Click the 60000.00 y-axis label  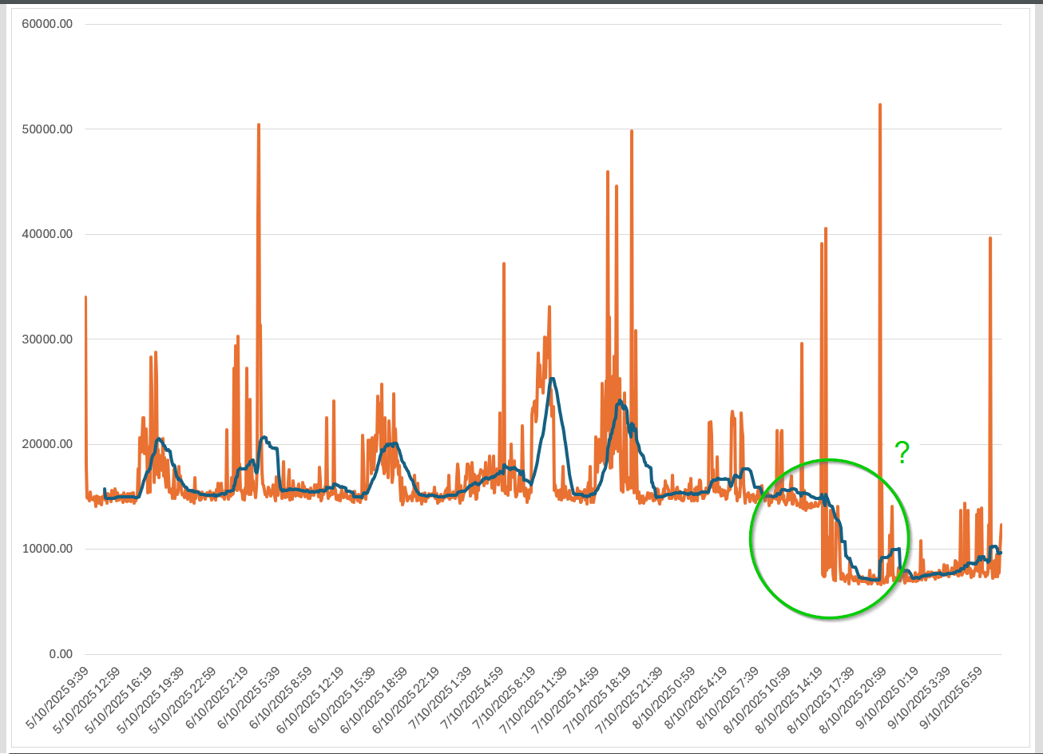pyautogui.click(x=47, y=24)
